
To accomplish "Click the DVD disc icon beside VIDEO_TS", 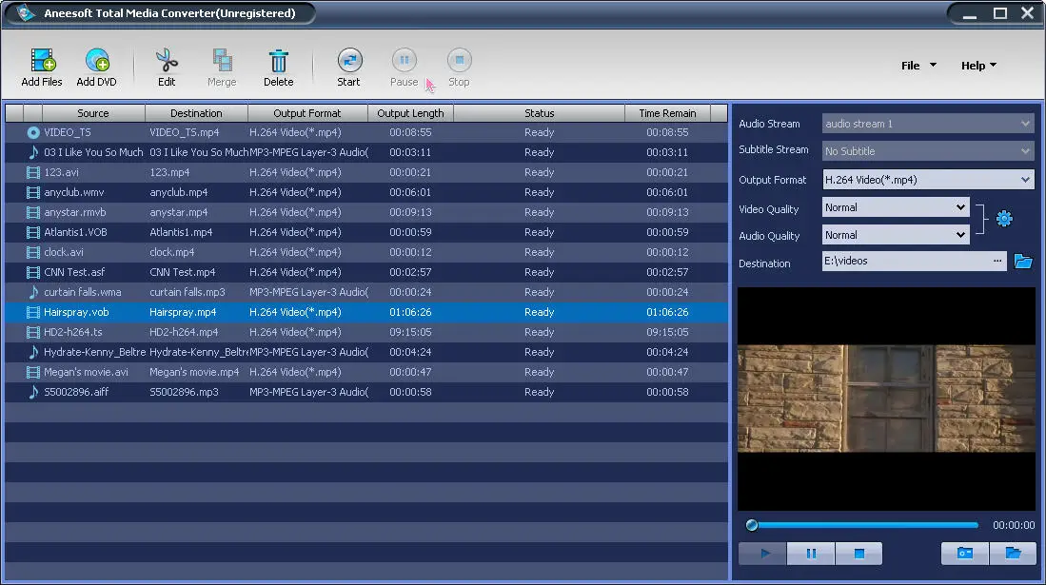I will tap(32, 132).
